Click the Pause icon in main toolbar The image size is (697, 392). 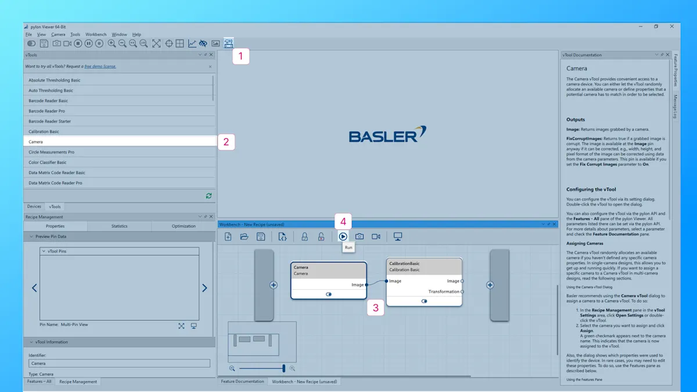click(x=88, y=44)
